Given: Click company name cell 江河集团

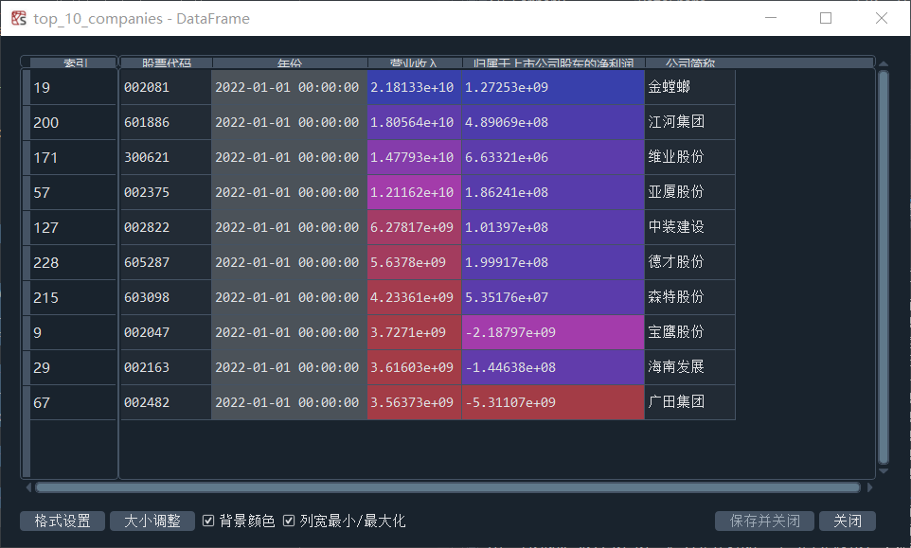Looking at the screenshot, I should click(x=689, y=122).
